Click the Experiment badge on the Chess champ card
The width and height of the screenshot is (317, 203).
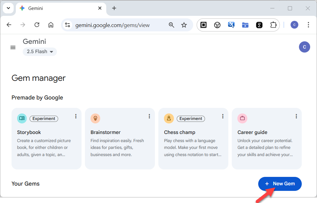(x=191, y=118)
